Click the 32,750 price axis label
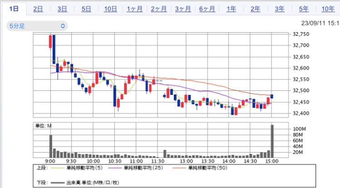 (x=301, y=34)
